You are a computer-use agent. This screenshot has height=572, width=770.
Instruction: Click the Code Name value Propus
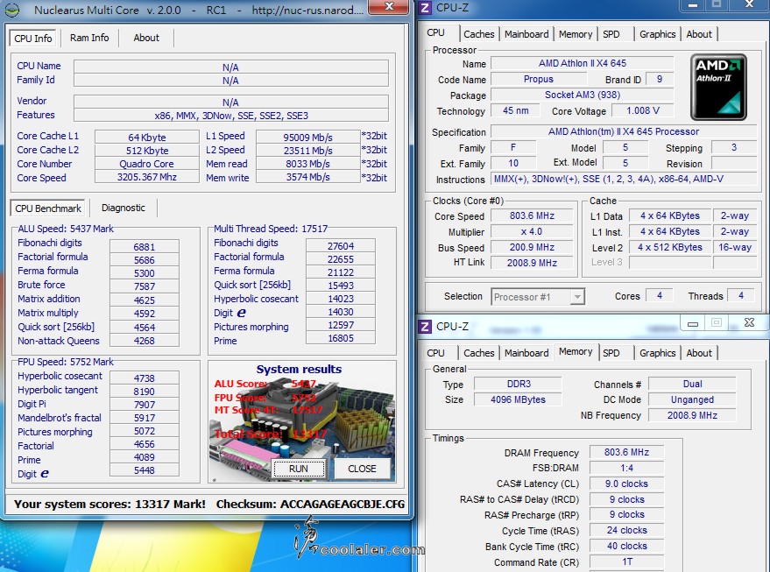click(x=538, y=79)
